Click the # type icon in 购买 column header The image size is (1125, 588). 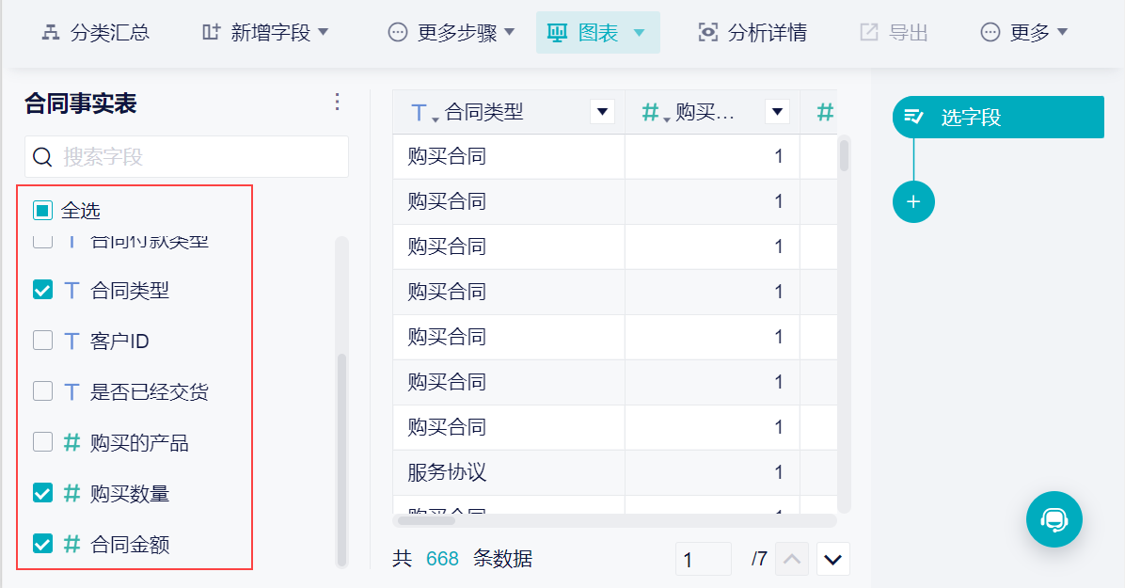[x=651, y=112]
